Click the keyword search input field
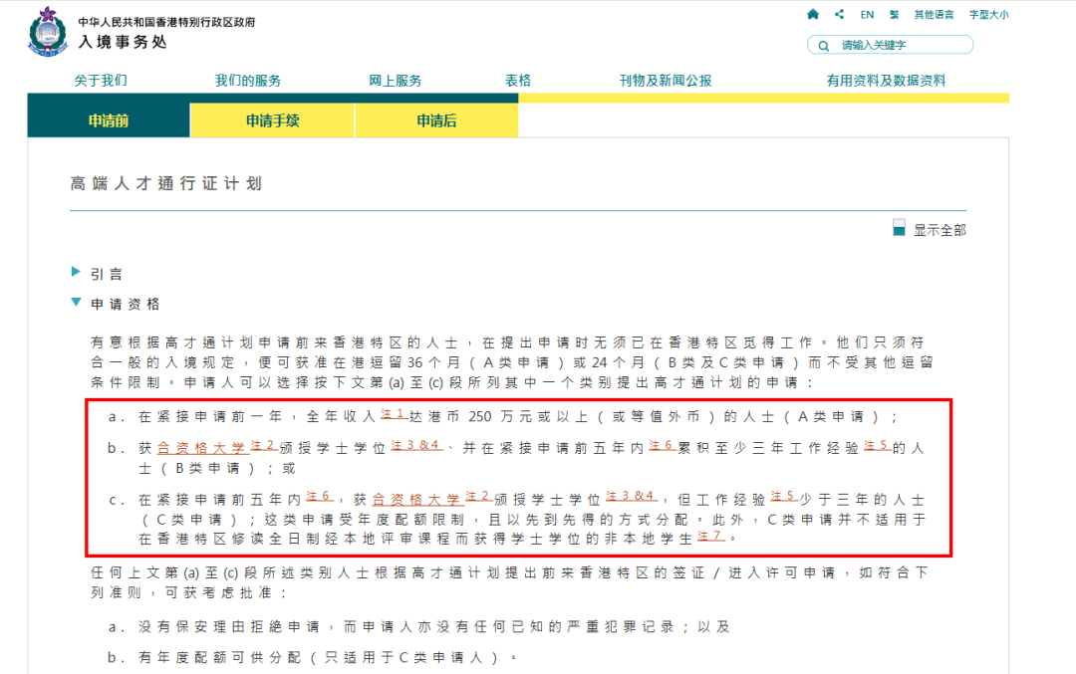The height and width of the screenshot is (674, 1076). pyautogui.click(x=902, y=45)
